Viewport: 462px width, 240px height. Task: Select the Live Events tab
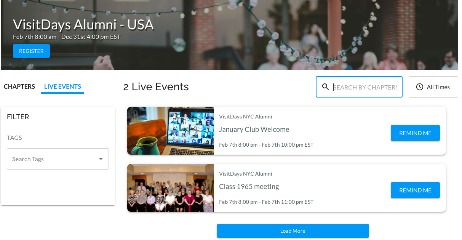click(62, 86)
